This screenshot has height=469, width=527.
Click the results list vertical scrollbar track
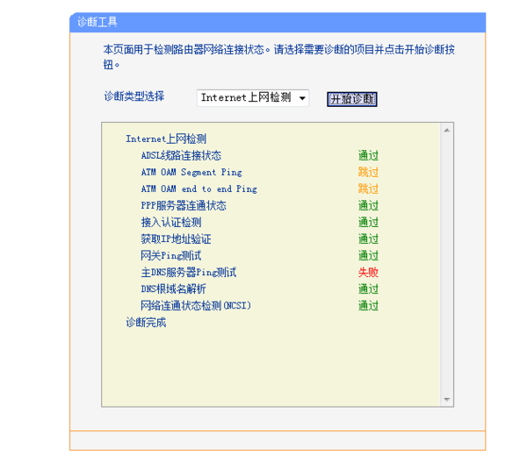pos(447,265)
